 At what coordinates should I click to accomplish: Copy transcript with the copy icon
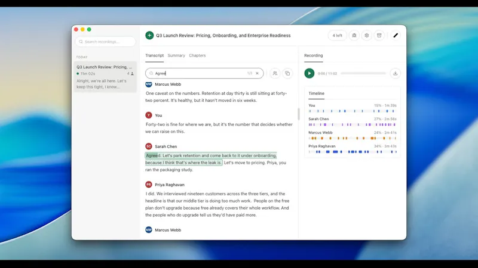click(x=287, y=73)
